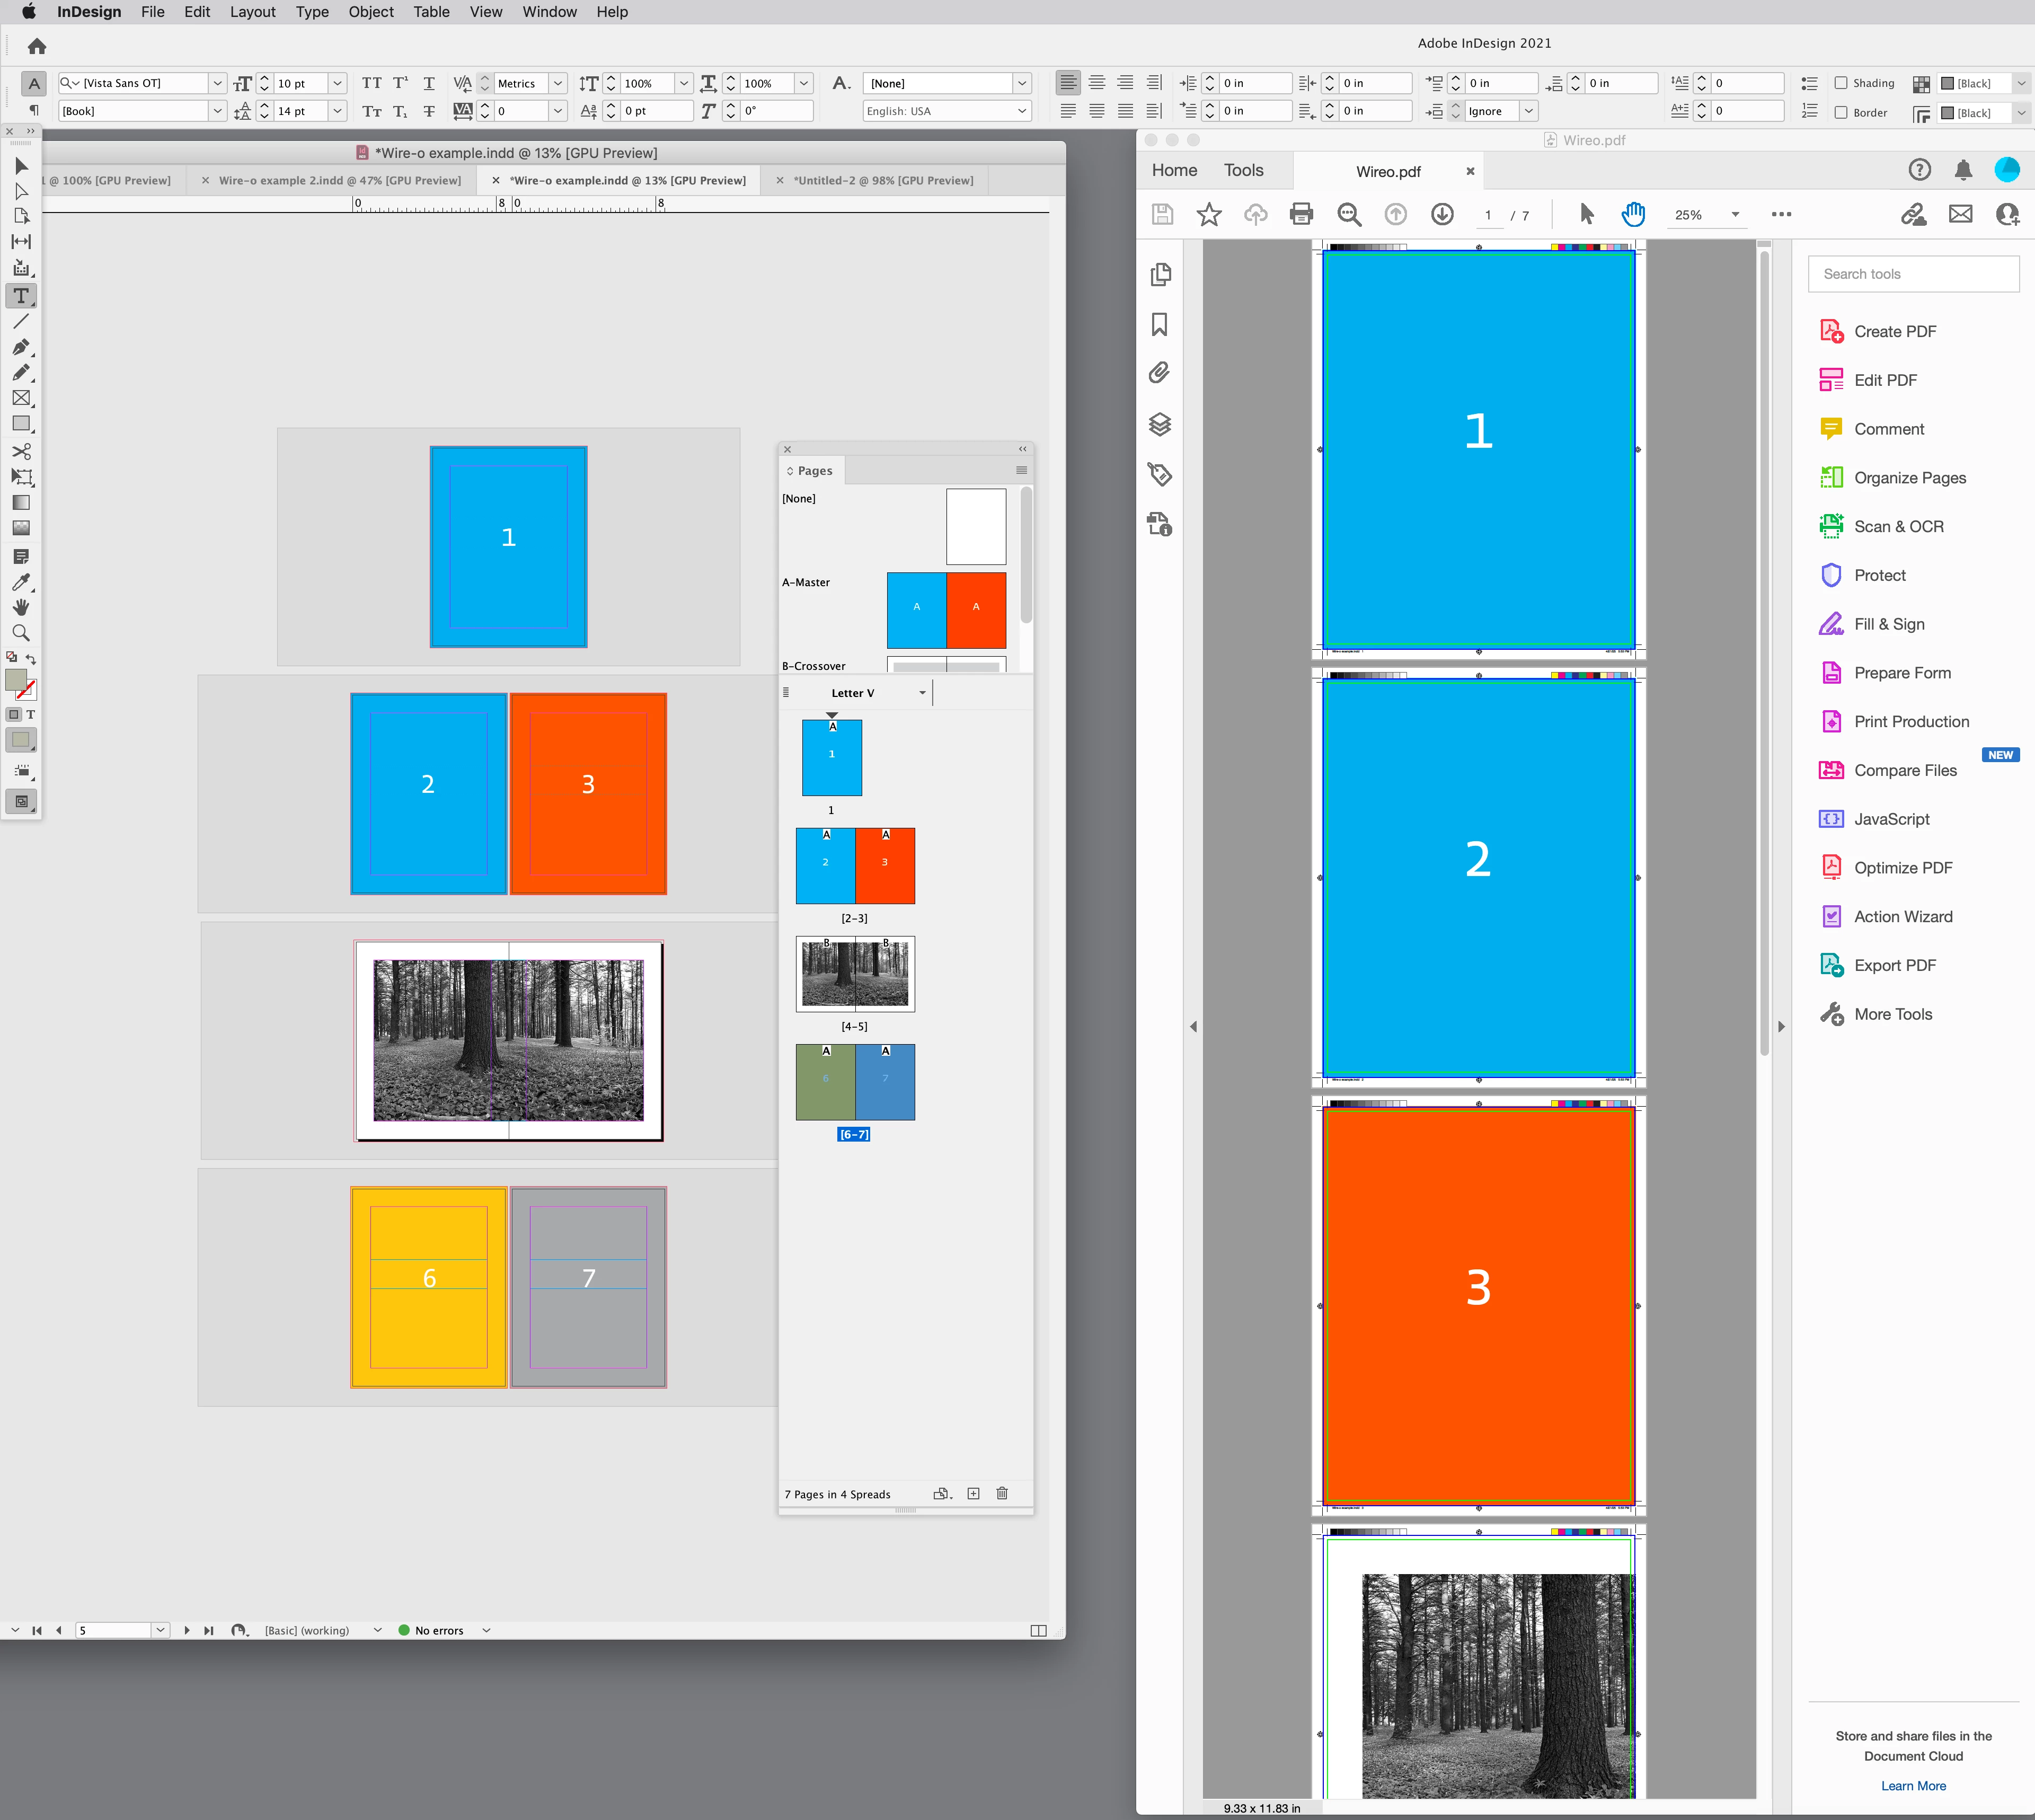Choose the Eyedropper tool
Screen dimensions: 2035x1820
coord(21,582)
